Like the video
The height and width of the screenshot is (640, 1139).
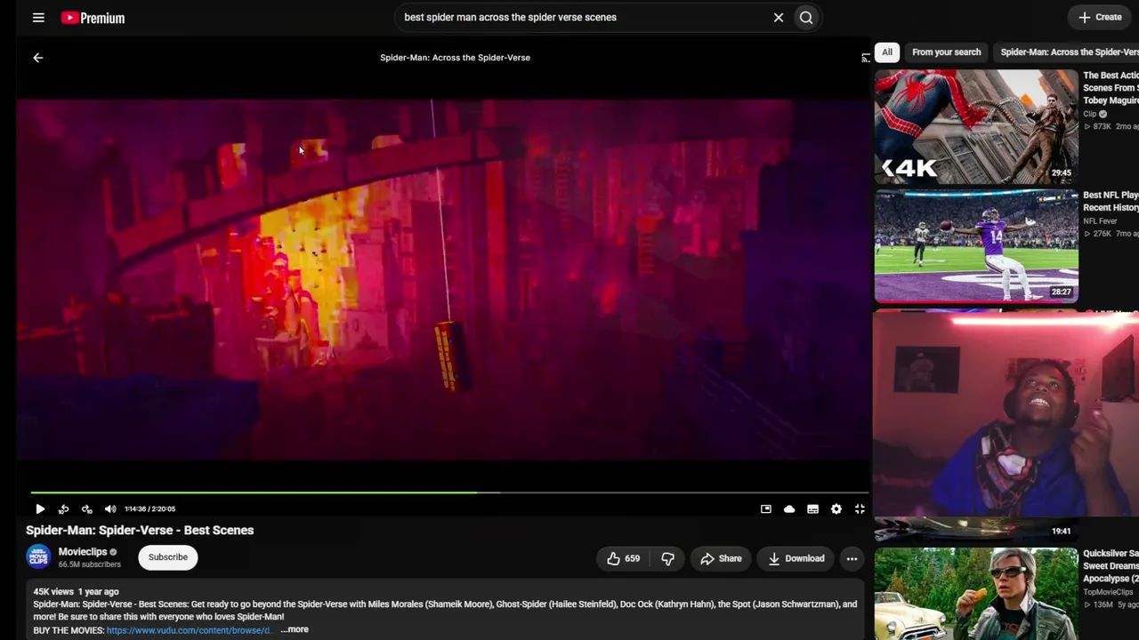click(x=622, y=558)
